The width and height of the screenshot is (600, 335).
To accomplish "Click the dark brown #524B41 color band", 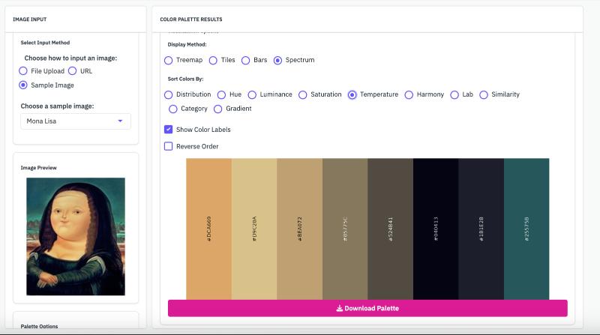I will coord(390,229).
